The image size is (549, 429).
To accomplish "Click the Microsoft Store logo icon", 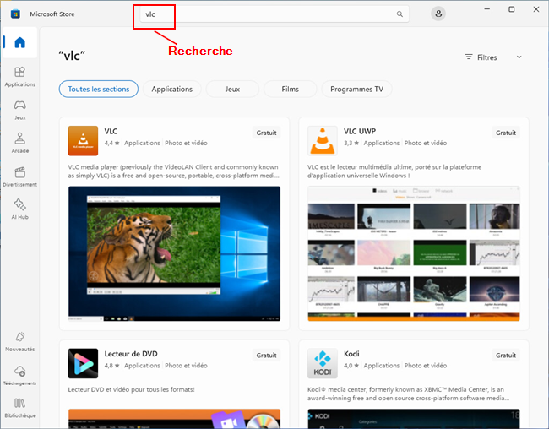I will (x=15, y=14).
